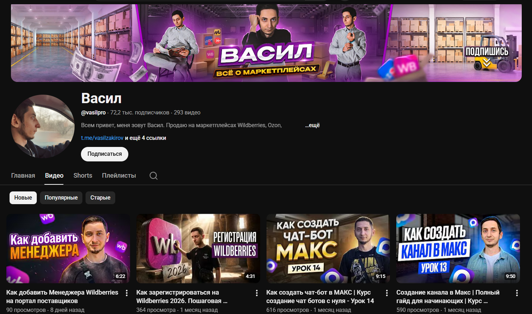Search within the Васил channel
The image size is (532, 314).
[153, 176]
